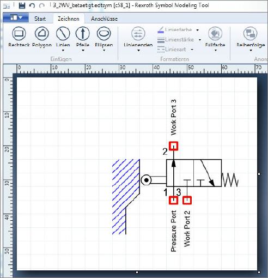Switch to the Start tab
Screen dimensions: 268x278
click(40, 19)
